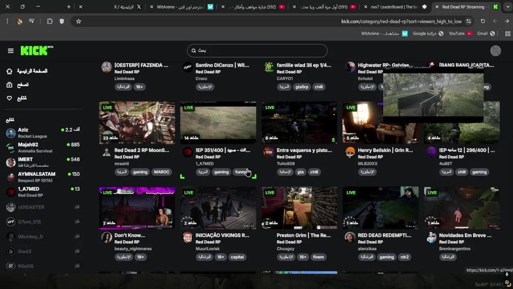Click in the Kick search field

(x=257, y=51)
